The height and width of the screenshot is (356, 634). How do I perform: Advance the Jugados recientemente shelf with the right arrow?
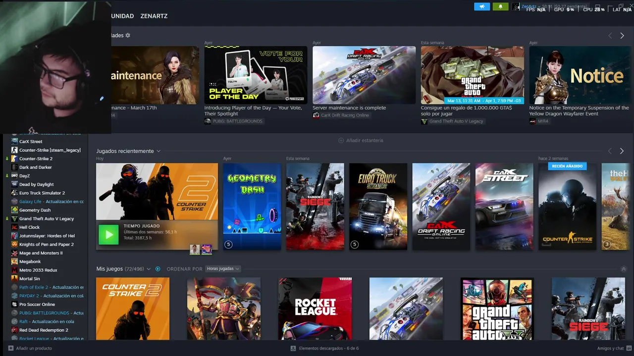point(622,151)
